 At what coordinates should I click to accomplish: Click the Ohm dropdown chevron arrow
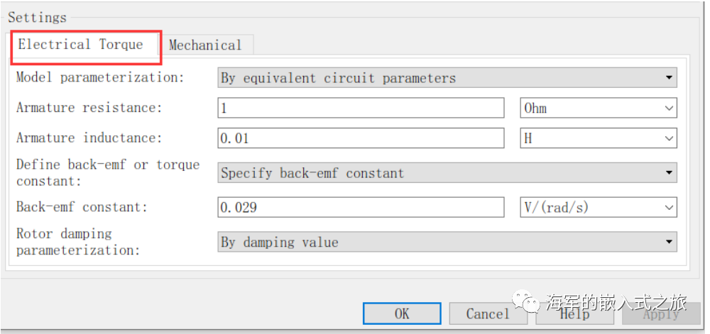pos(669,108)
